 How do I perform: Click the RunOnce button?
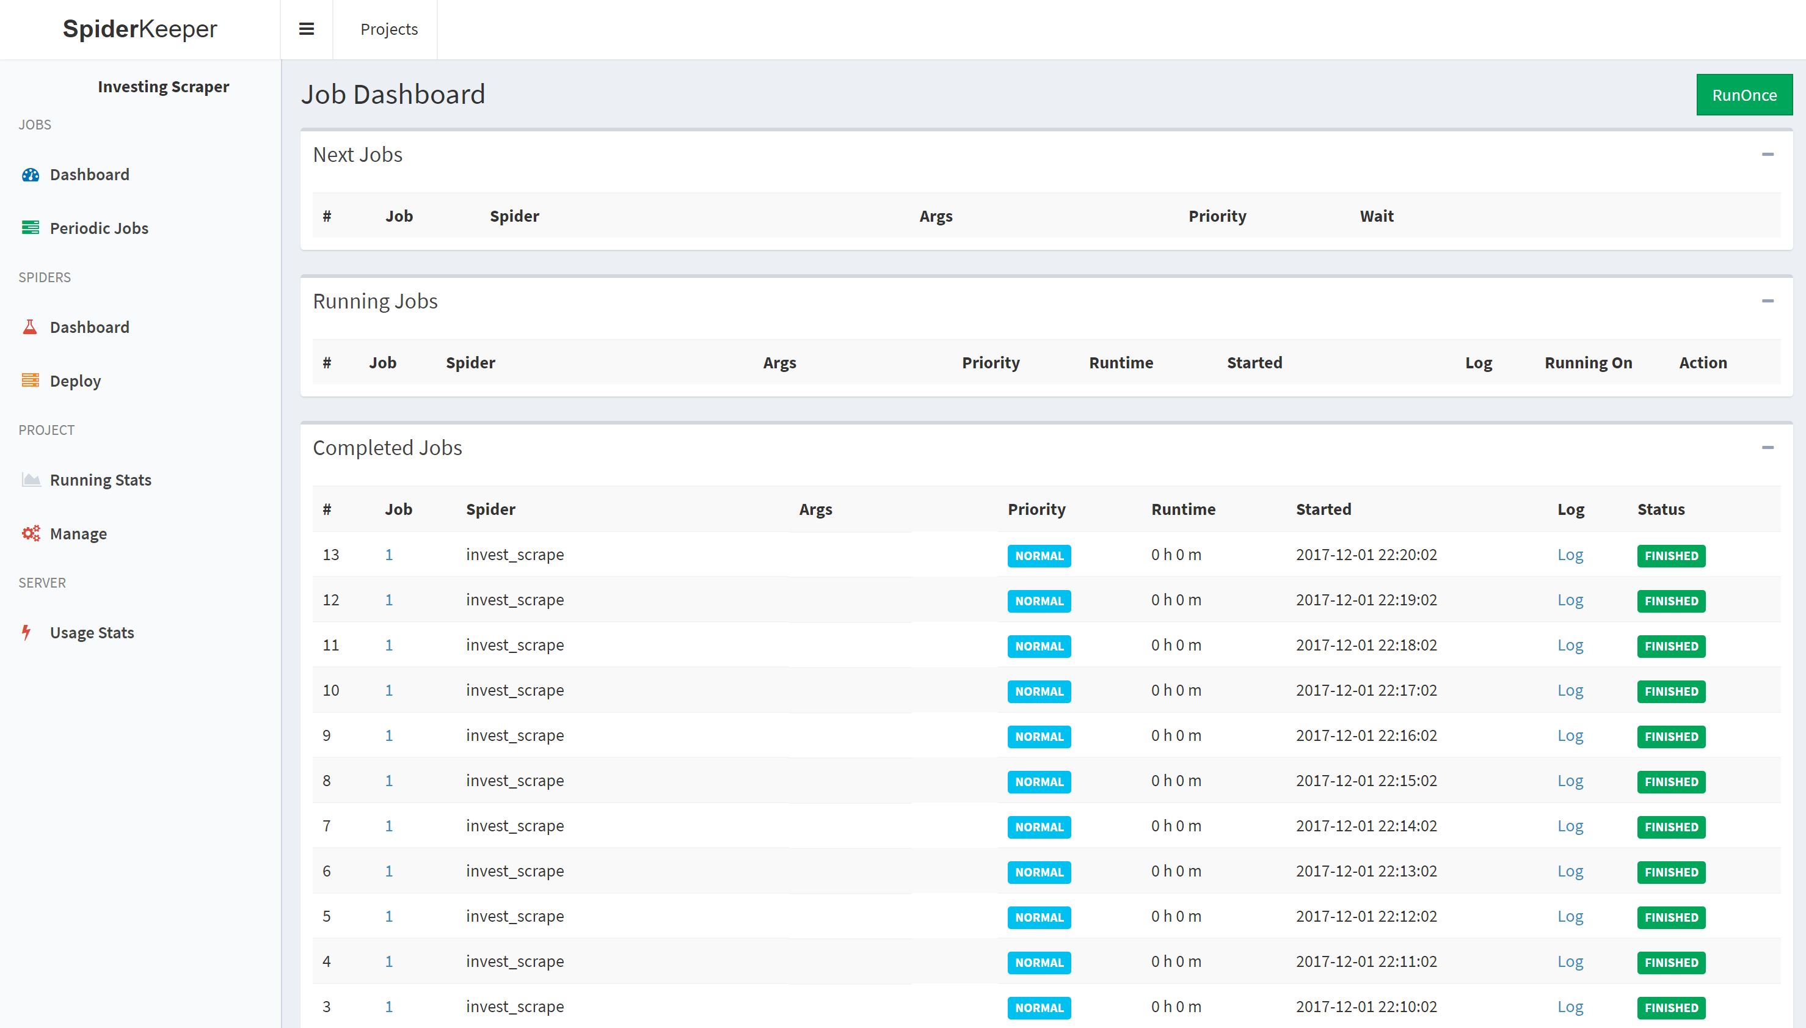(x=1744, y=95)
